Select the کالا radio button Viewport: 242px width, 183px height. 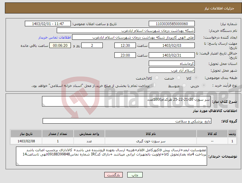[196, 78]
